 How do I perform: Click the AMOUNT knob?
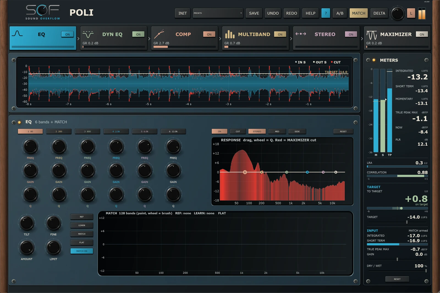click(x=26, y=247)
